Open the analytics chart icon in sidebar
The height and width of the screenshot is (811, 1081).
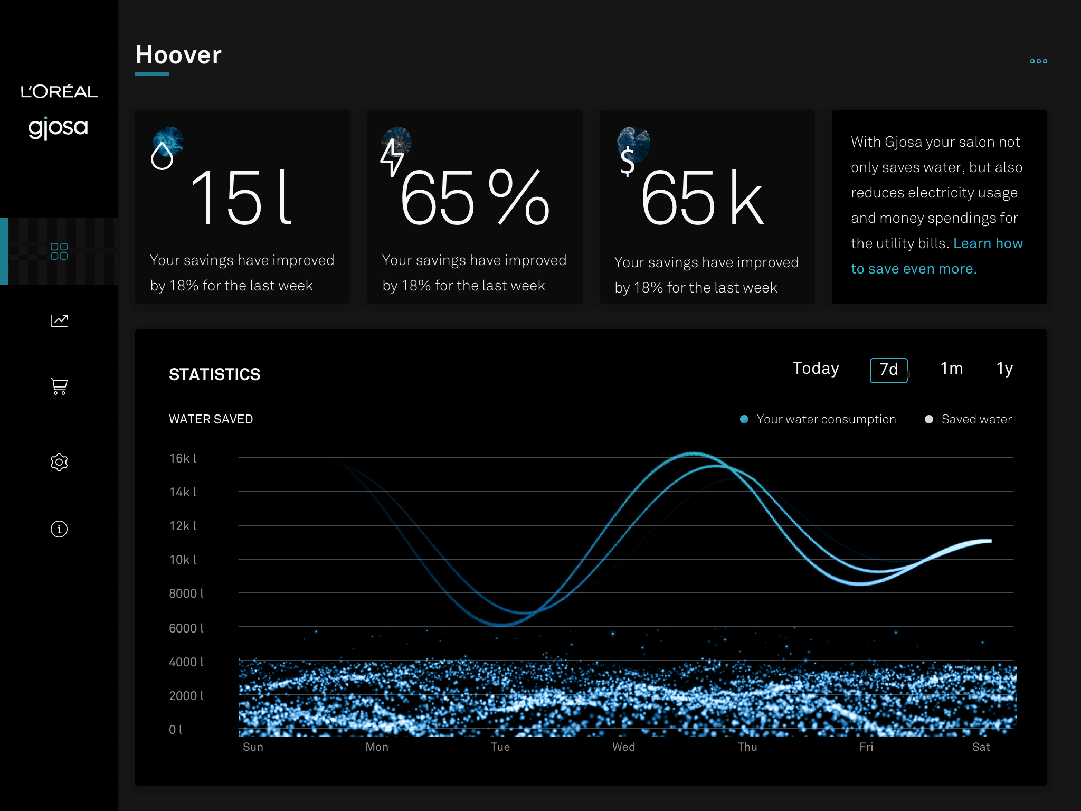click(59, 320)
